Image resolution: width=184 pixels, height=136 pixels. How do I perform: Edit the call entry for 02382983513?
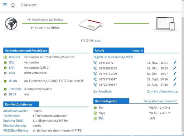tap(175, 68)
